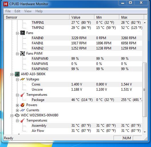Click the scrollbar up arrow

tap(145, 23)
